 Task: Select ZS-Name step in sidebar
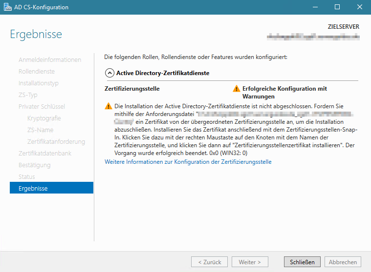point(40,130)
